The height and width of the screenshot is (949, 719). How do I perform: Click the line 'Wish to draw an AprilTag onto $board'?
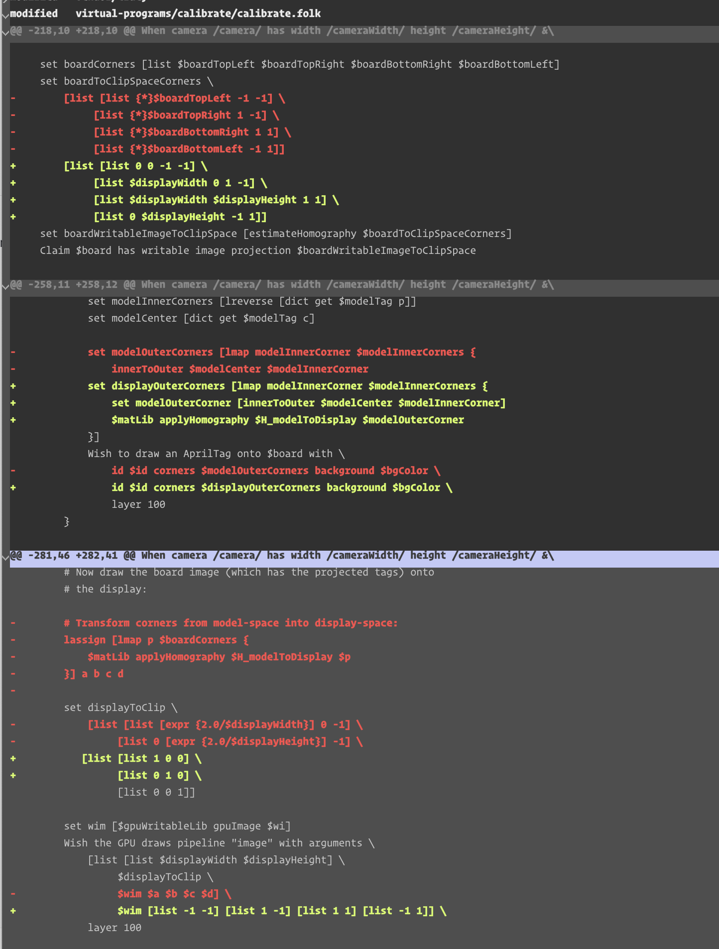216,454
